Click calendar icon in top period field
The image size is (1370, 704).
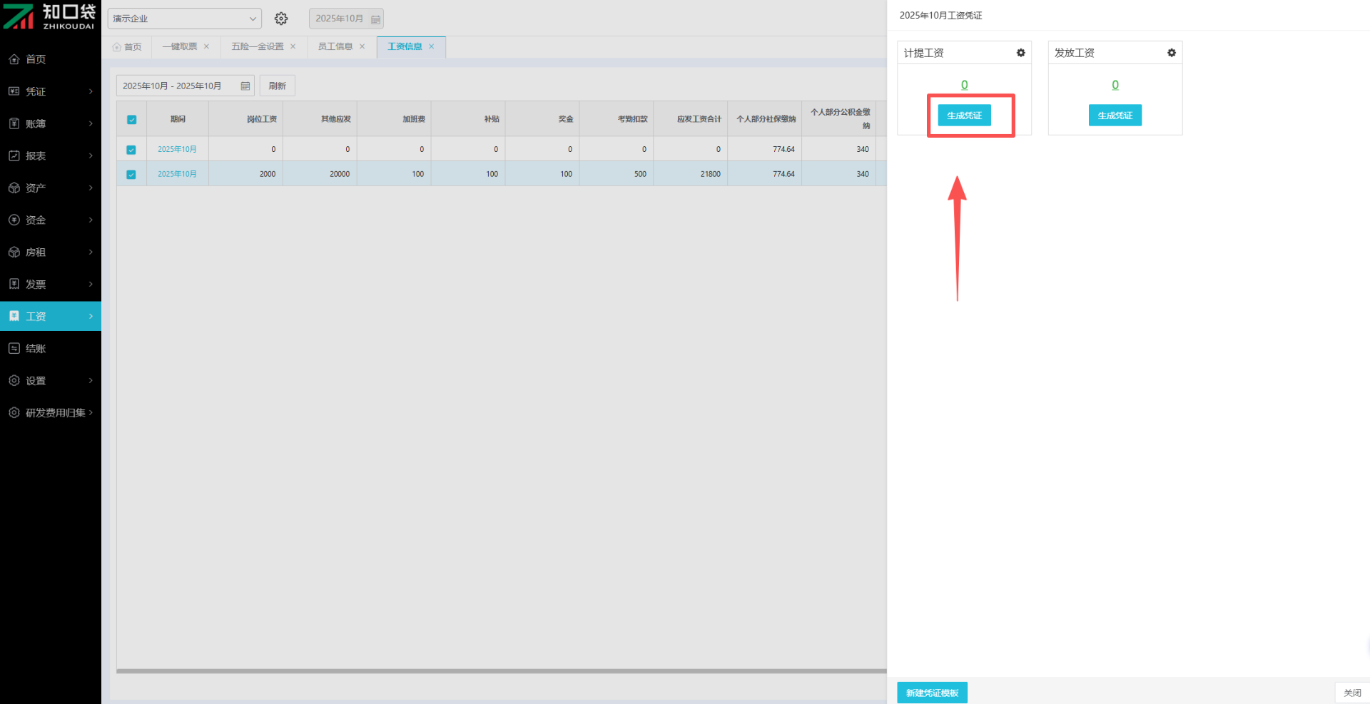coord(375,19)
